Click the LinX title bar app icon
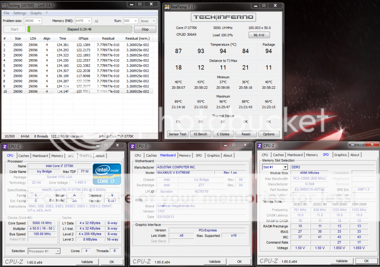The height and width of the screenshot is (267, 380). pos(4,4)
